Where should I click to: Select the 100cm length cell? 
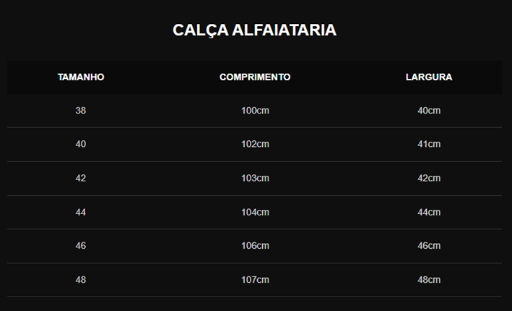255,111
